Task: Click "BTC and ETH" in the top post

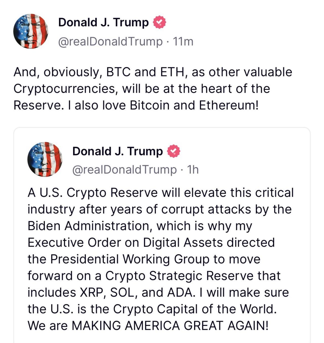Action: 145,72
